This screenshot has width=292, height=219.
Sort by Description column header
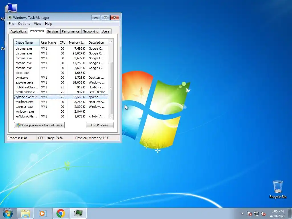coord(98,42)
